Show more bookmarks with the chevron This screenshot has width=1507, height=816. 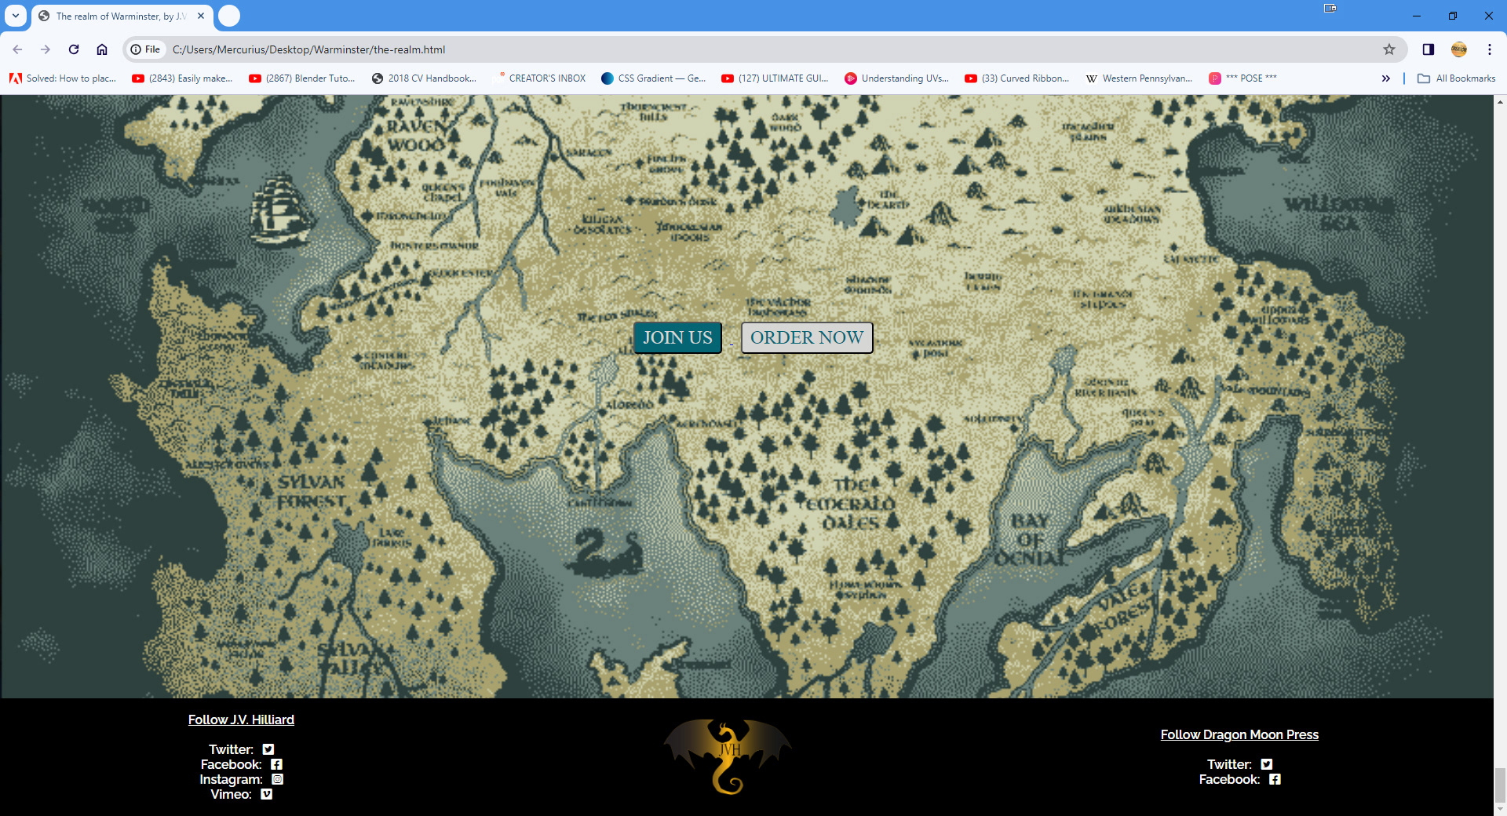[x=1386, y=78]
